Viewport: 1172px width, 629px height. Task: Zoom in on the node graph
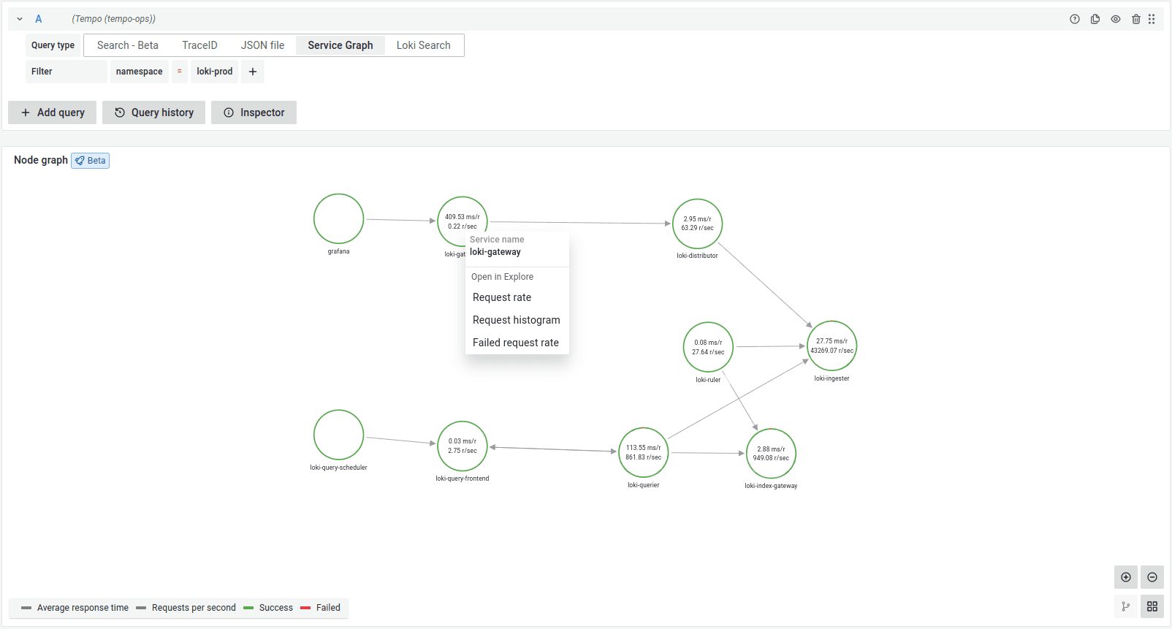pyautogui.click(x=1125, y=577)
